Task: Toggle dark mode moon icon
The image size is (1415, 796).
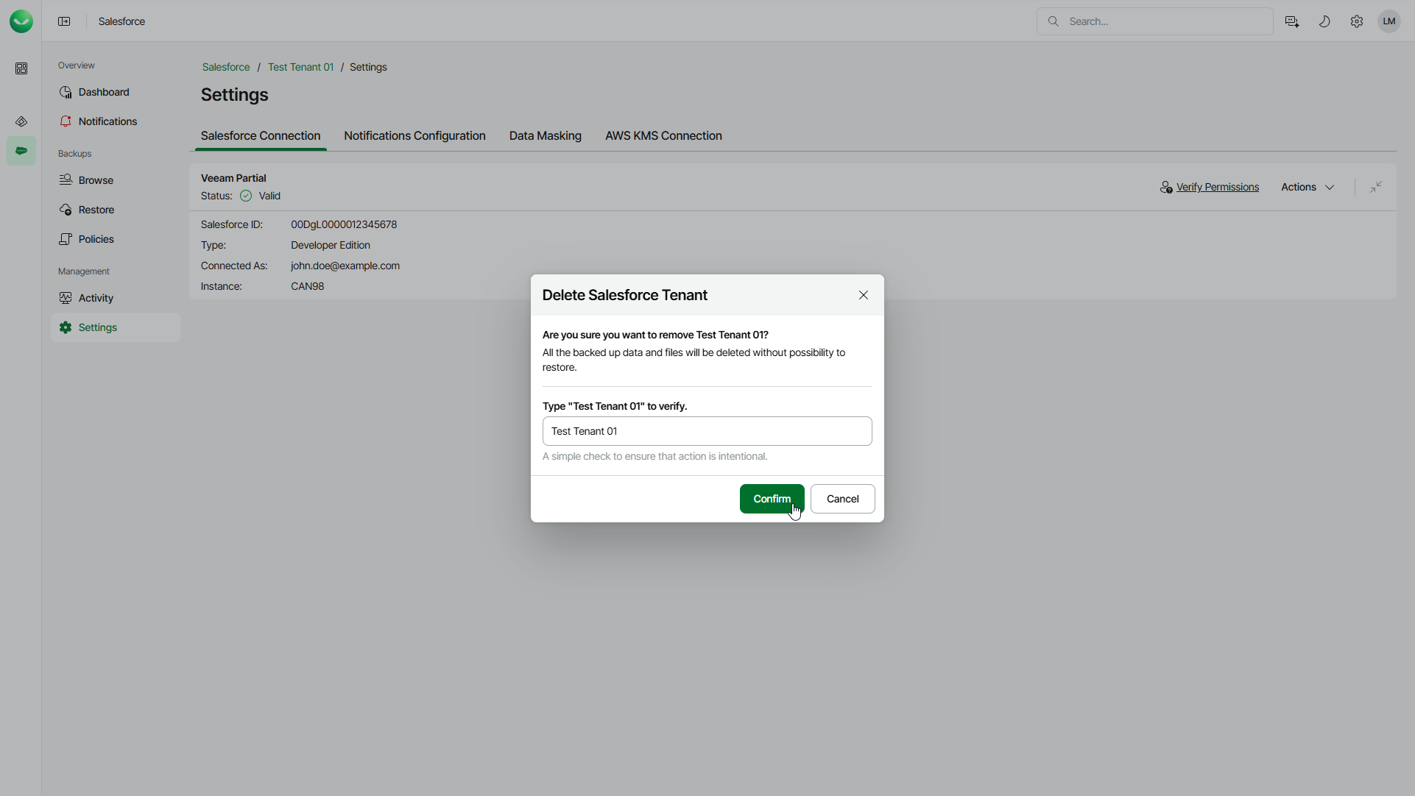Action: click(1324, 21)
